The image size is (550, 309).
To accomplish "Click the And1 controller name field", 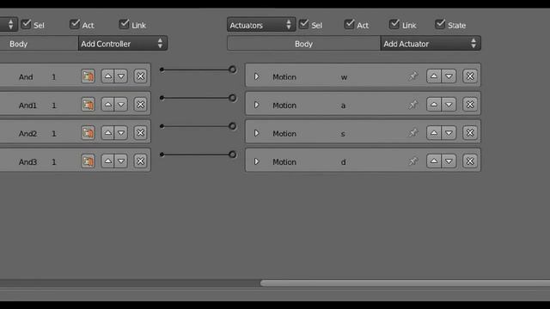I will [27, 105].
